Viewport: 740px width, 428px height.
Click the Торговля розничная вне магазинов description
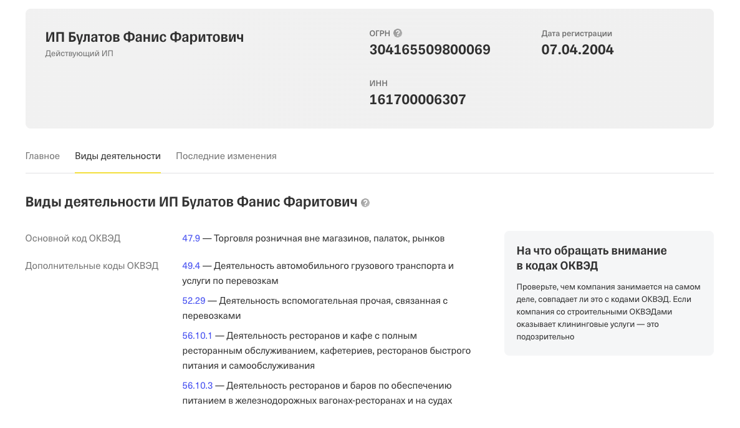pos(329,238)
